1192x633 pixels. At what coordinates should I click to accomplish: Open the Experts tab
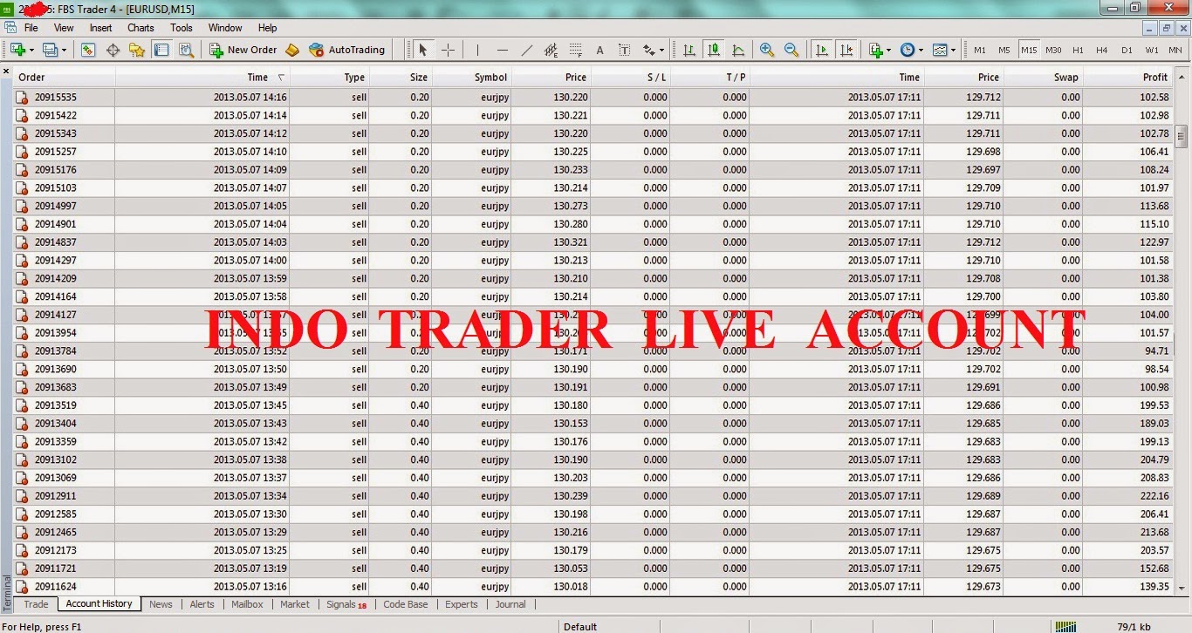tap(462, 604)
